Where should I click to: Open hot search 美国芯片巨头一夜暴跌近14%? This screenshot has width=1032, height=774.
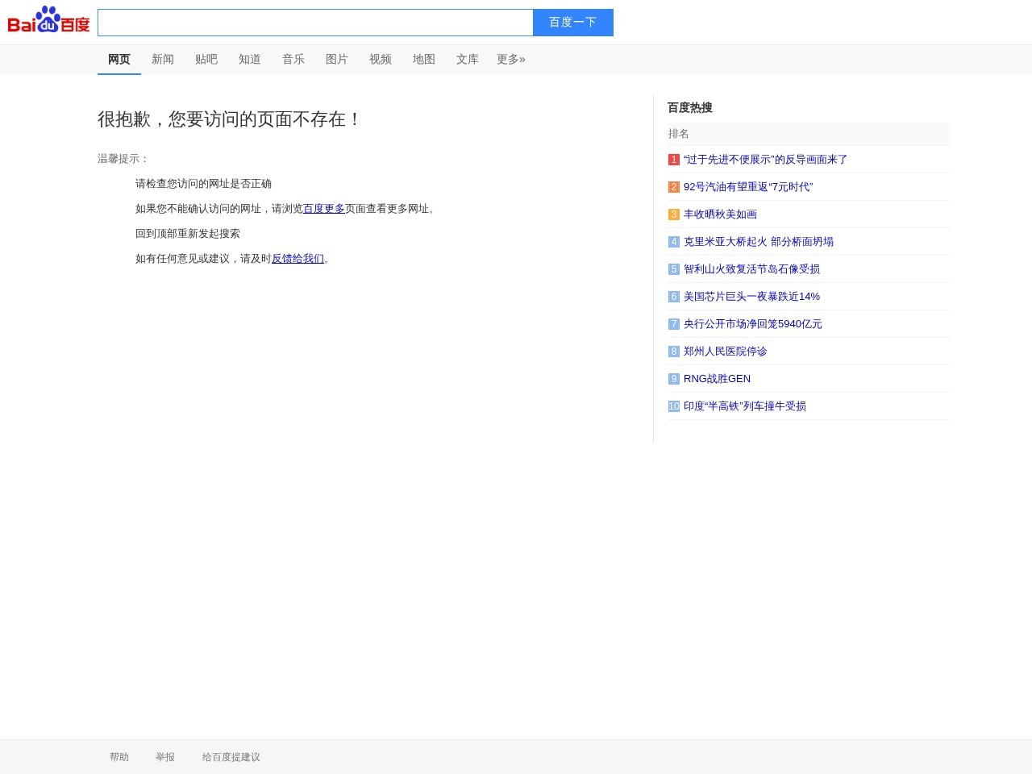(x=751, y=297)
